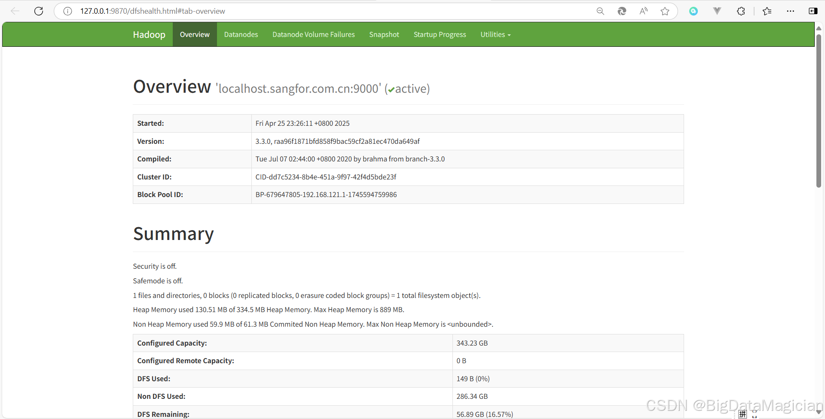
Task: Click the scrollbar down arrow
Action: coord(819,412)
